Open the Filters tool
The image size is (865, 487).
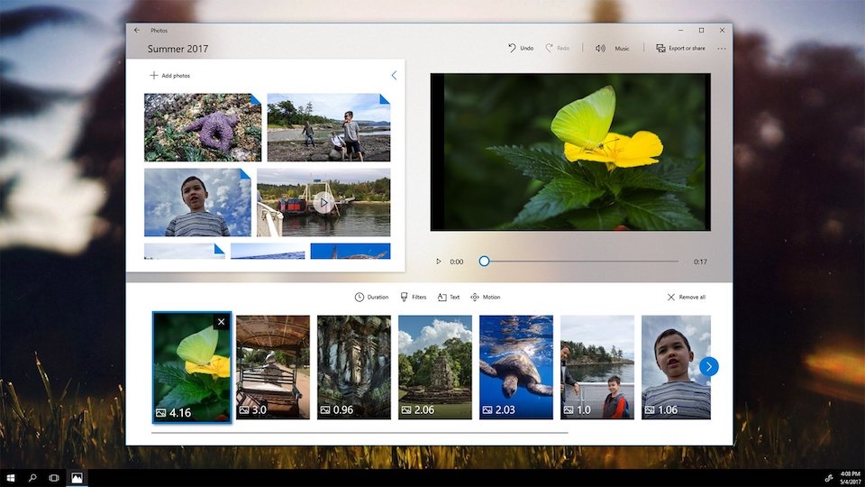coord(413,297)
